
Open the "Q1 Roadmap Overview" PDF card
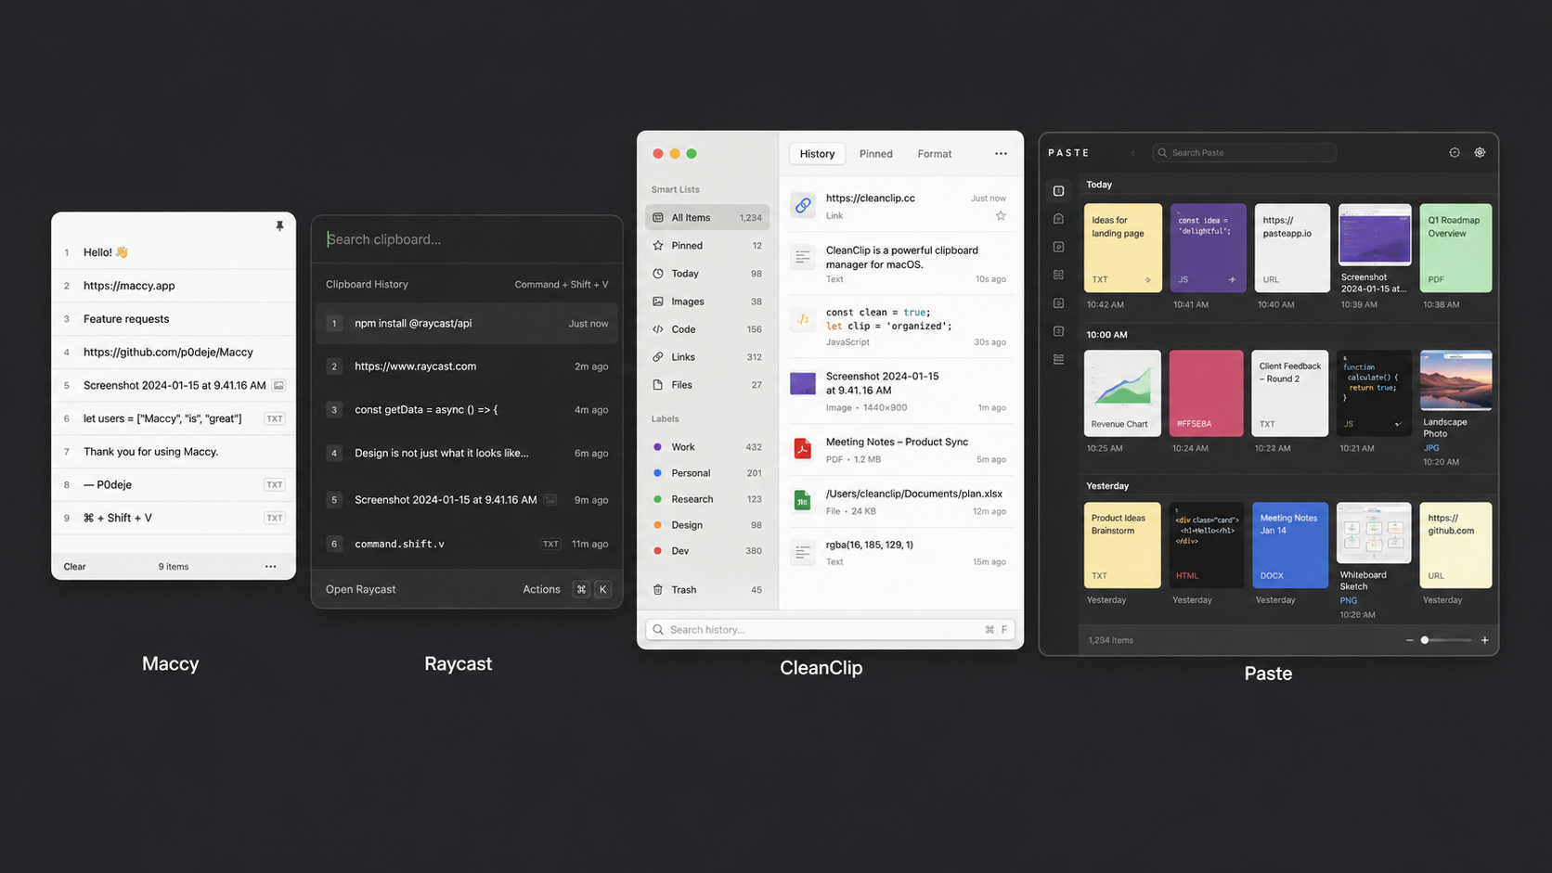(x=1455, y=248)
